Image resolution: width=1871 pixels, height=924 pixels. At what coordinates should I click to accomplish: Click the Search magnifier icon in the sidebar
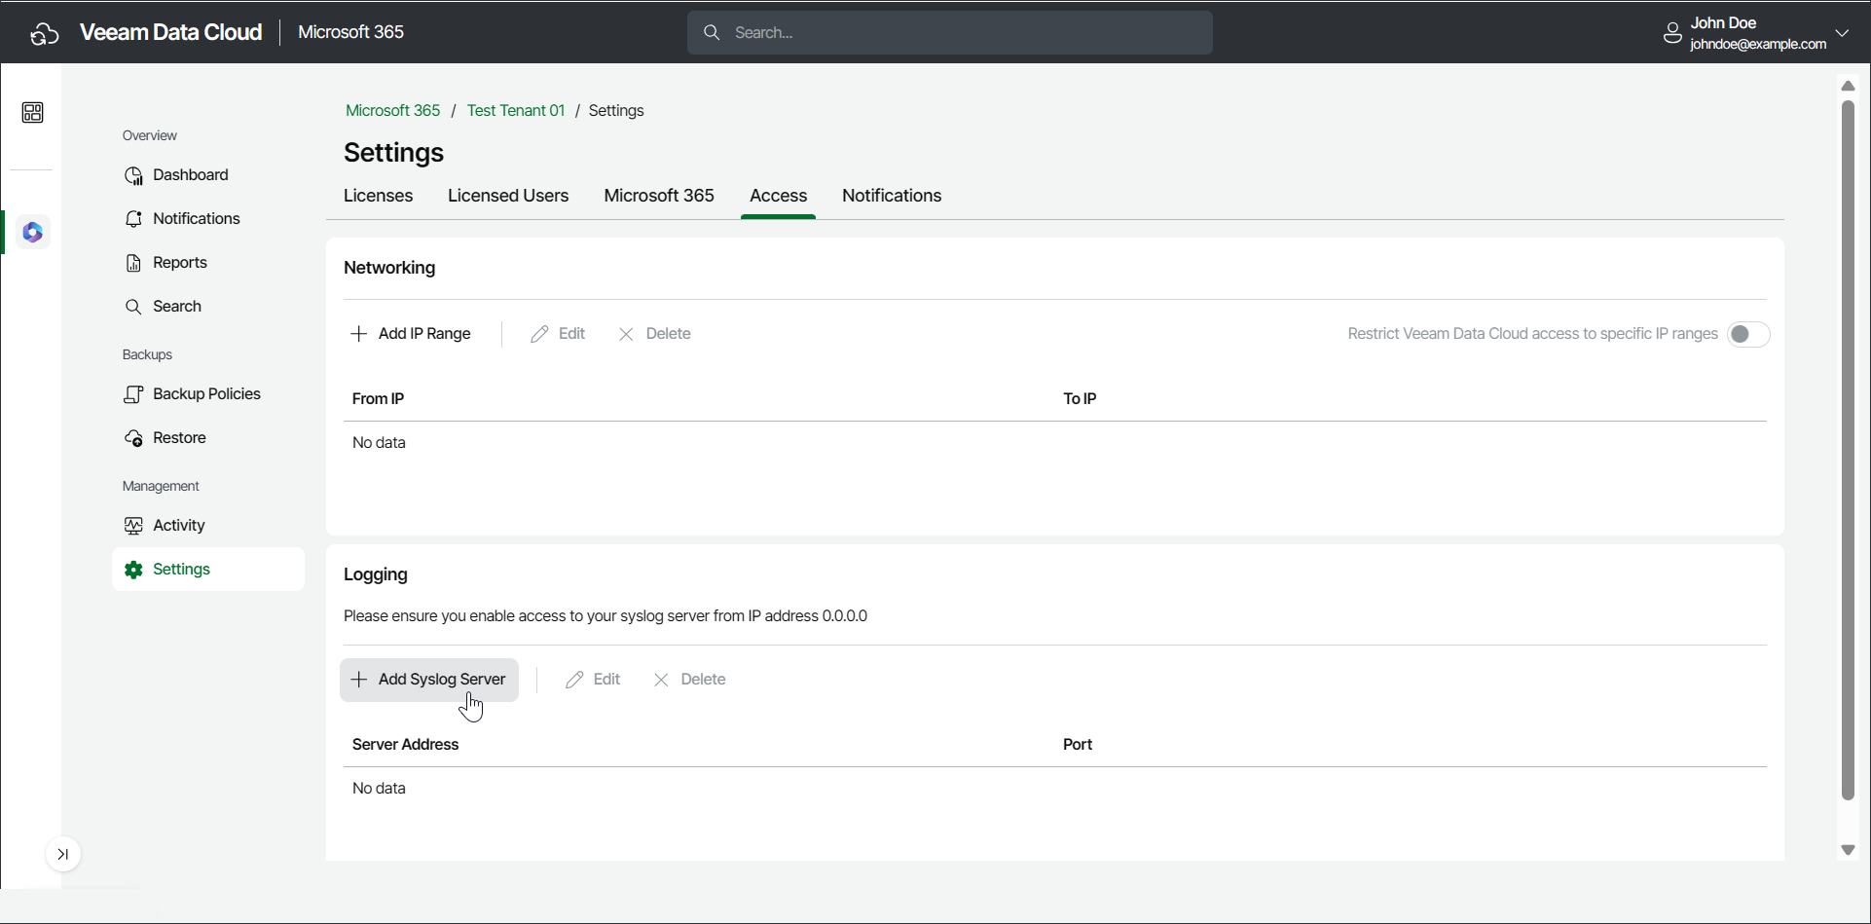point(133,307)
